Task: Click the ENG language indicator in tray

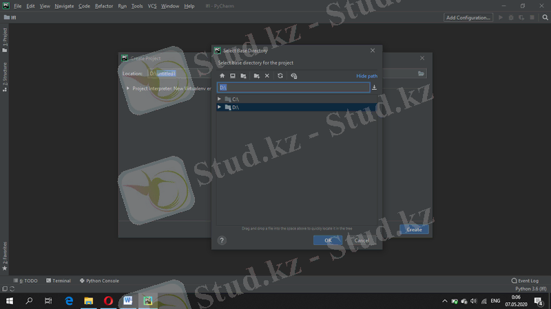Action: click(495, 301)
